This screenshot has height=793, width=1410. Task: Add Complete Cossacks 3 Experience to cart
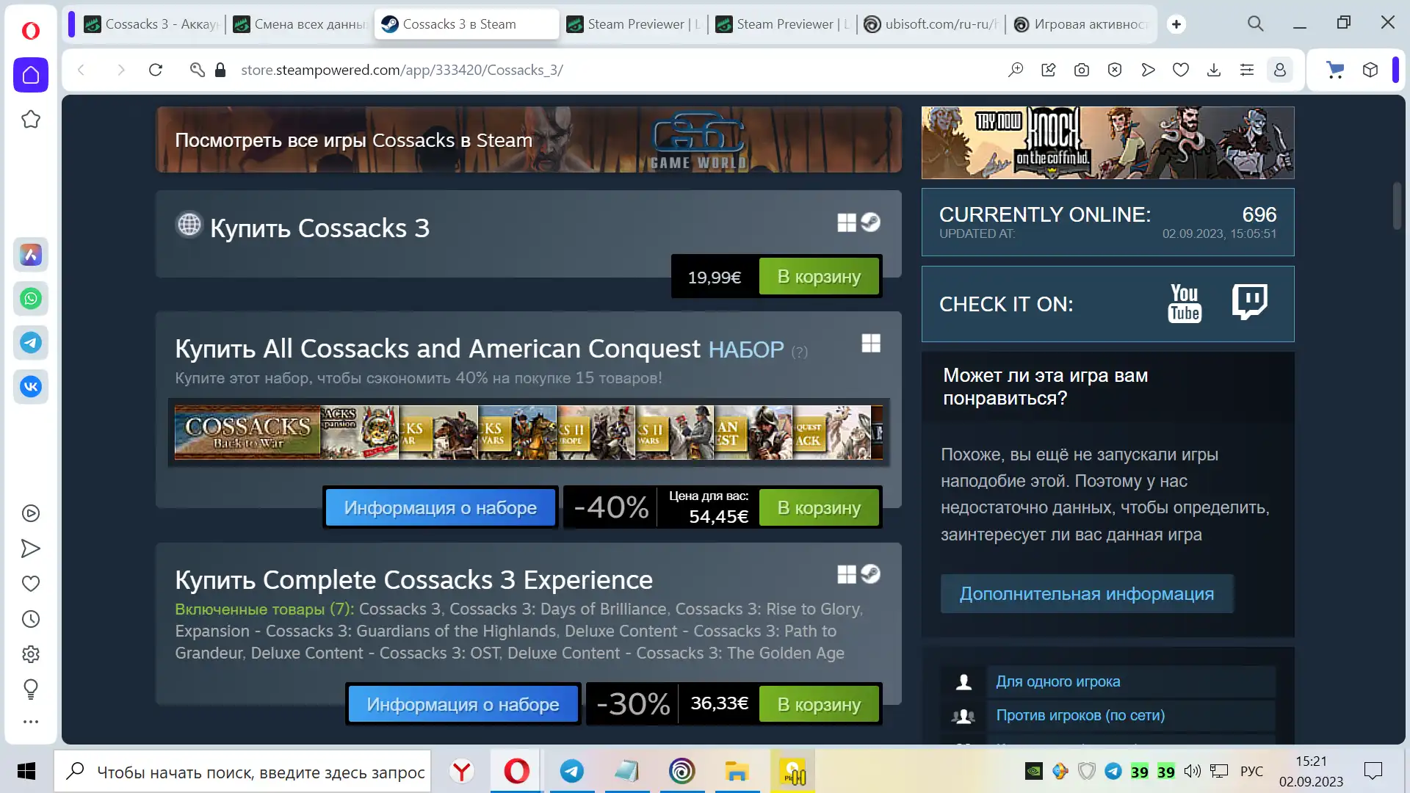[x=819, y=704]
